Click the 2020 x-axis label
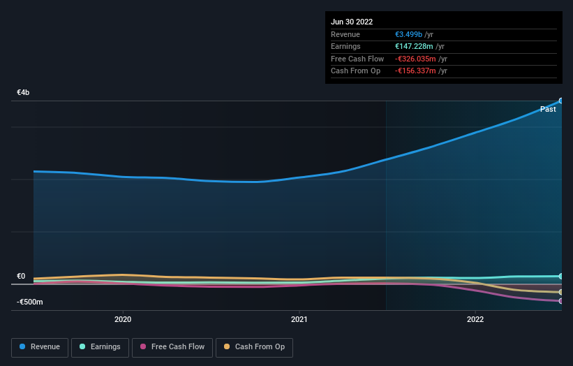 pyautogui.click(x=123, y=319)
